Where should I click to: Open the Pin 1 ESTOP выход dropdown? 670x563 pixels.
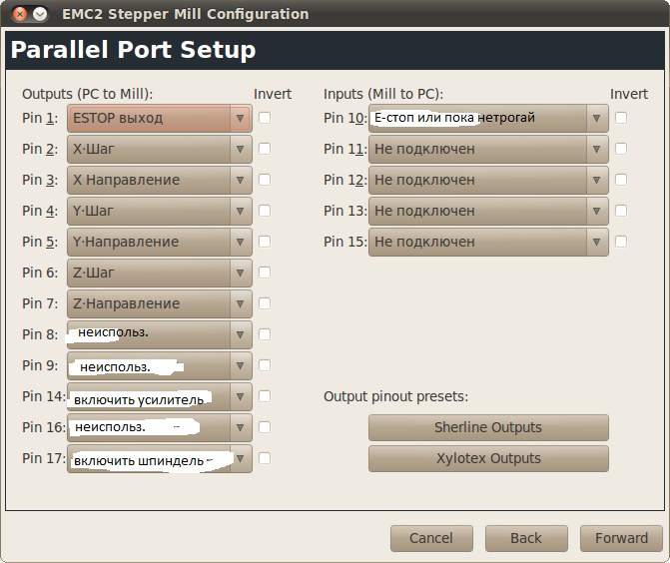[x=160, y=118]
